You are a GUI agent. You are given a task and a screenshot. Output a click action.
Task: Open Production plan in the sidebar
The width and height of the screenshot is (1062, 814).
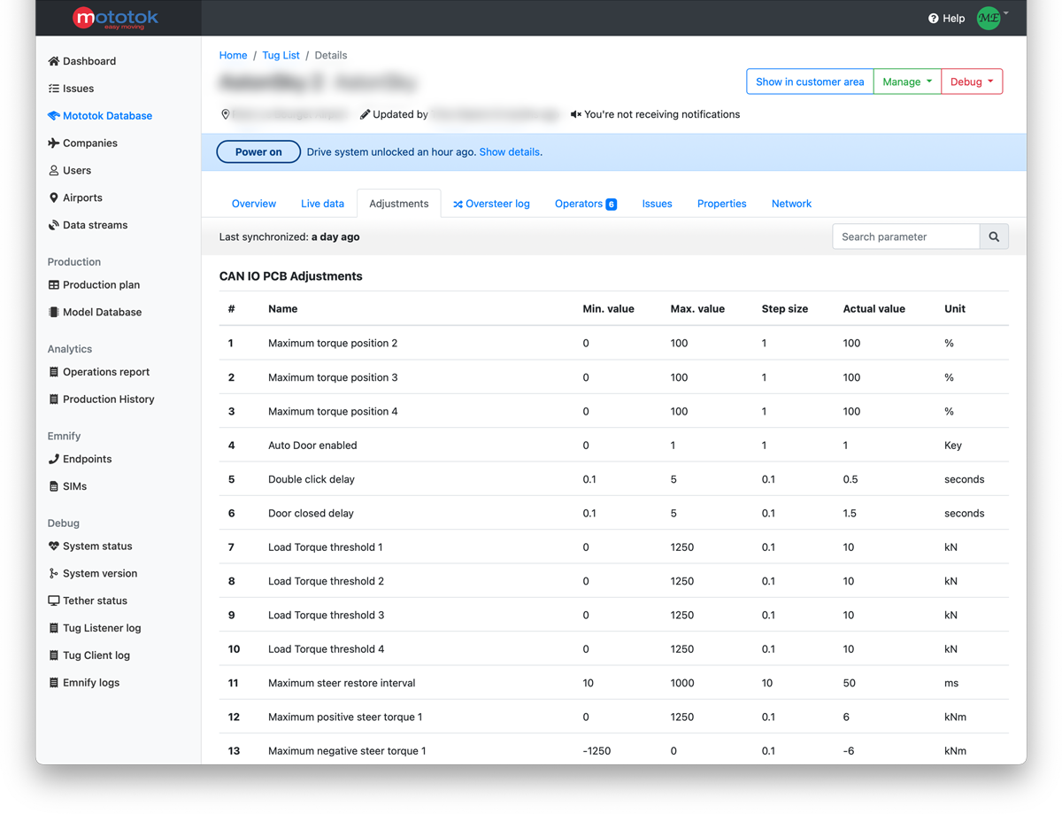101,285
